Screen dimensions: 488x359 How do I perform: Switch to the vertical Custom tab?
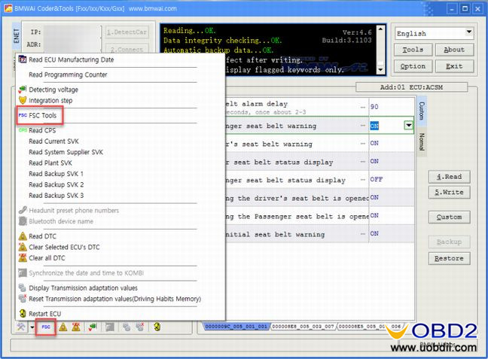(422, 111)
